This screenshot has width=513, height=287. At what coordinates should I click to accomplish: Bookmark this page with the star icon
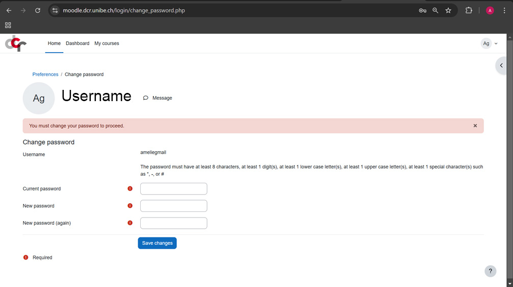(448, 10)
